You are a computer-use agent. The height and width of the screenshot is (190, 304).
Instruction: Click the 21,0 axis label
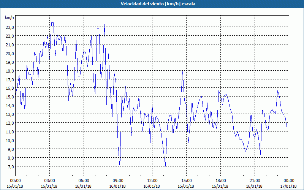(10, 45)
